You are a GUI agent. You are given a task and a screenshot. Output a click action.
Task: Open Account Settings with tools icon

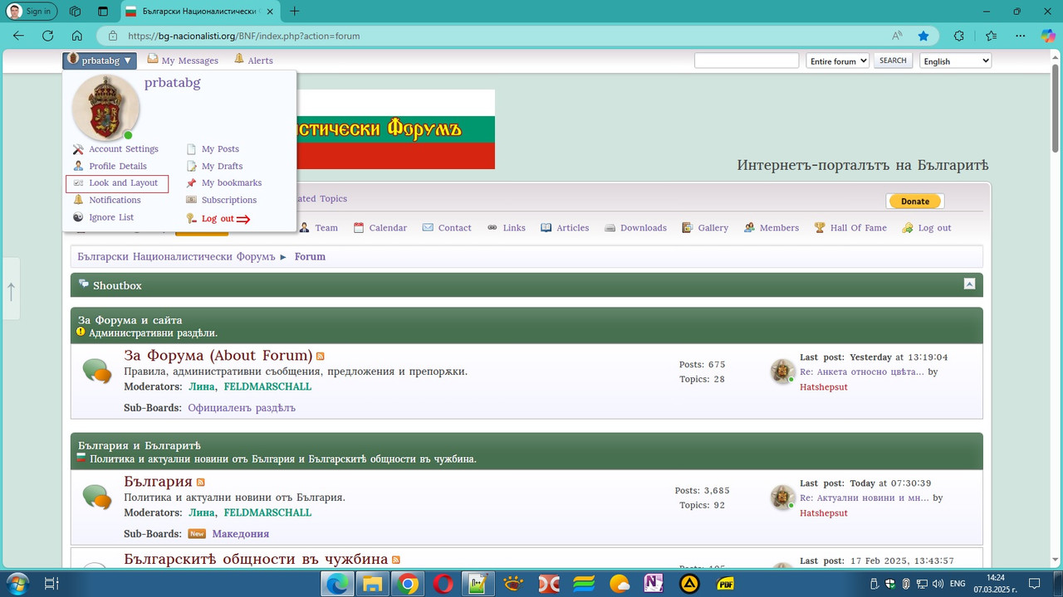(x=115, y=149)
